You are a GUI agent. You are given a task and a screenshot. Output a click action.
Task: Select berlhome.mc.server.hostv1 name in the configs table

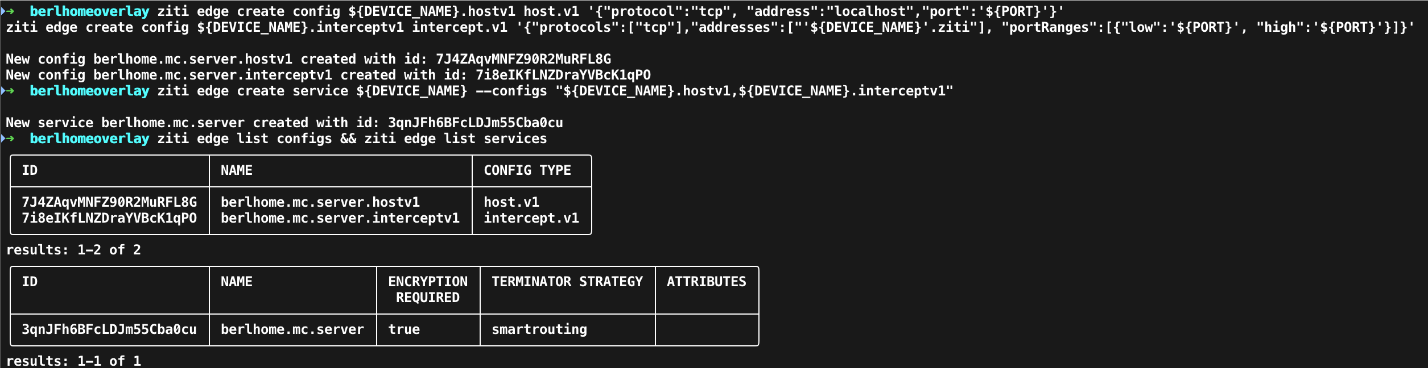point(320,202)
